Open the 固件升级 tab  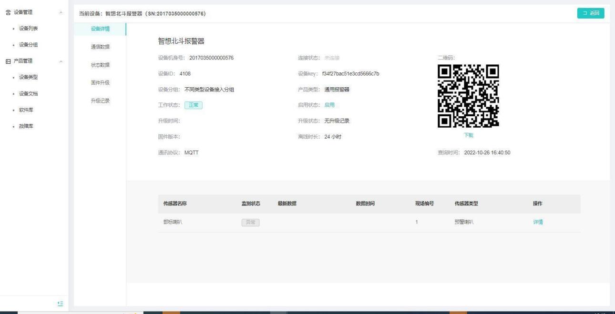[100, 82]
